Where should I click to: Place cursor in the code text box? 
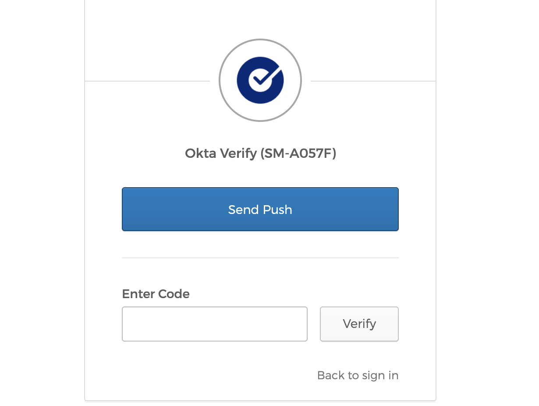point(214,324)
